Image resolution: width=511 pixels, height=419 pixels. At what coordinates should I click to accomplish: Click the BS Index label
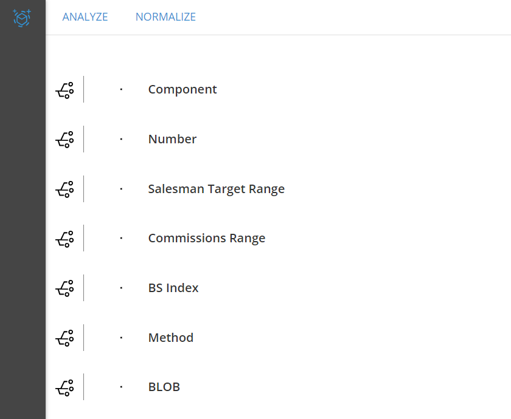click(x=173, y=288)
